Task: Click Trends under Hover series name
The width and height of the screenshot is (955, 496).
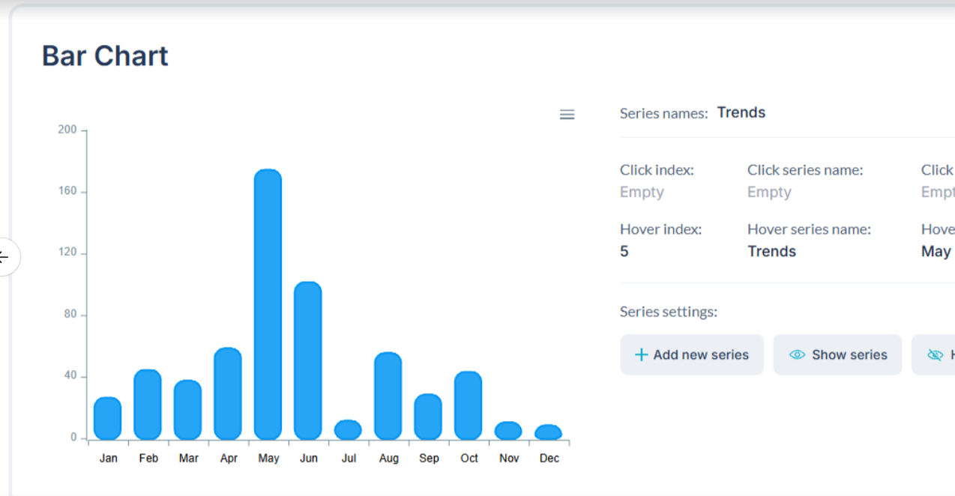Action: tap(771, 251)
